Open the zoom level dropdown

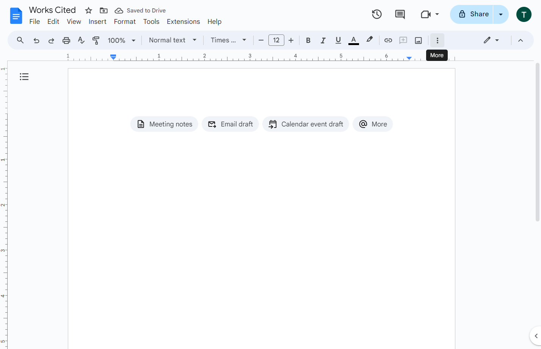122,41
